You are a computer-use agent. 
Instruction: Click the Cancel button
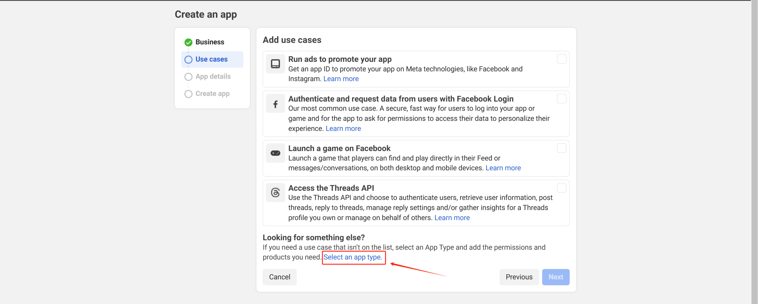pyautogui.click(x=280, y=277)
